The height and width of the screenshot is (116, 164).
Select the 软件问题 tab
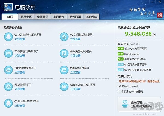tap(75, 17)
